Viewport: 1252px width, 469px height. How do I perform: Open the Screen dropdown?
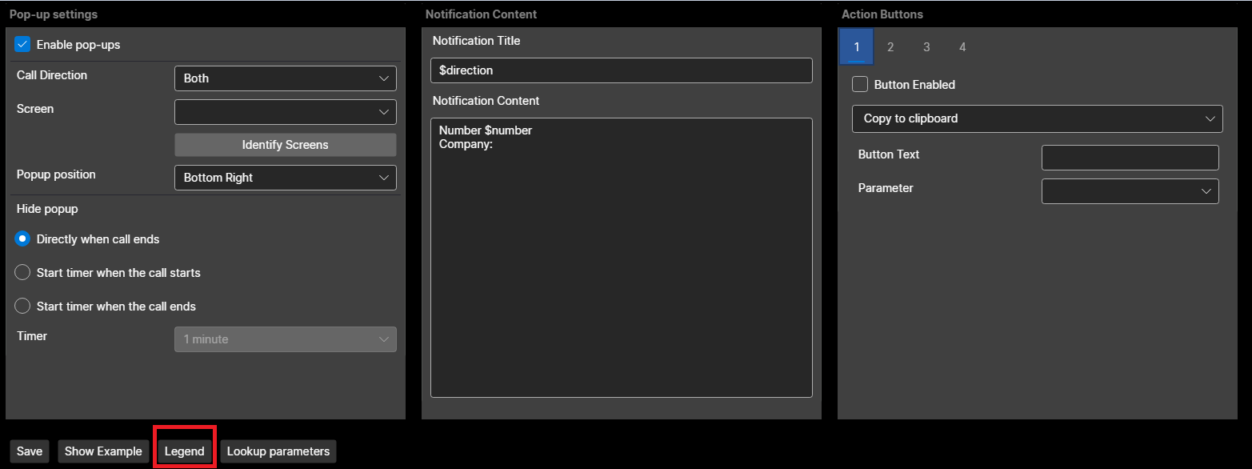(x=286, y=112)
